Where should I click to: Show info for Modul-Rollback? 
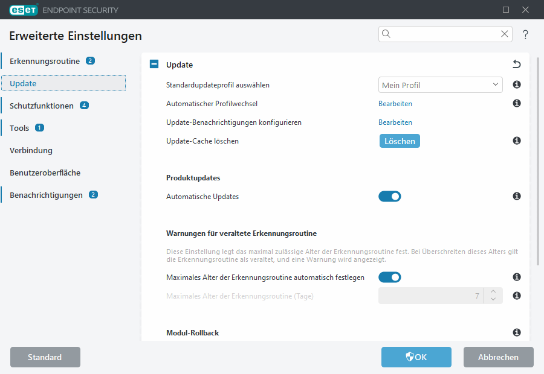click(x=517, y=332)
